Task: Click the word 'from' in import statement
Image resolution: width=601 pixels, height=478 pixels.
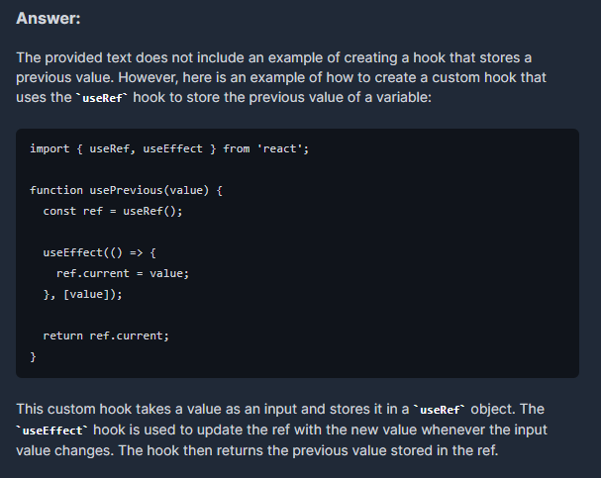Action: (236, 148)
